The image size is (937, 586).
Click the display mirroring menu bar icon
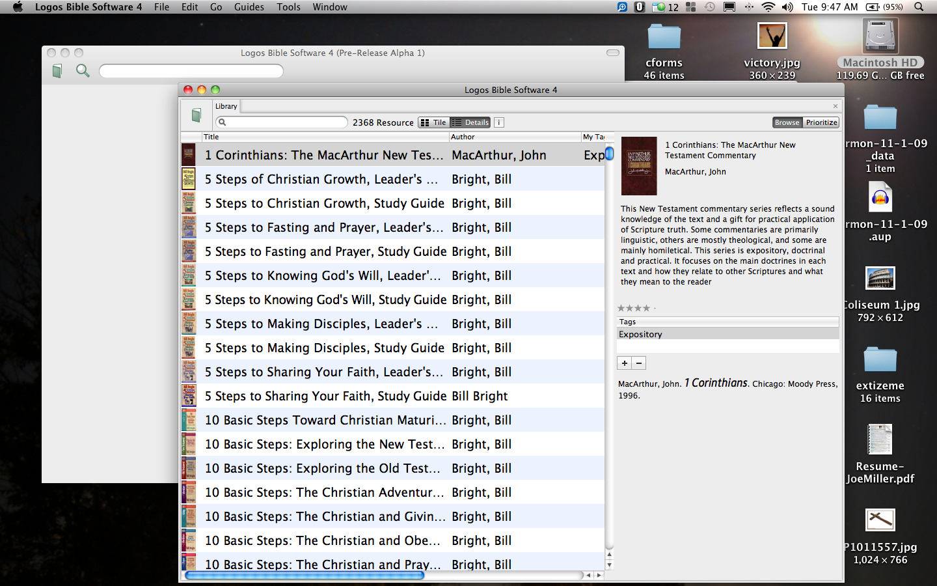click(729, 7)
